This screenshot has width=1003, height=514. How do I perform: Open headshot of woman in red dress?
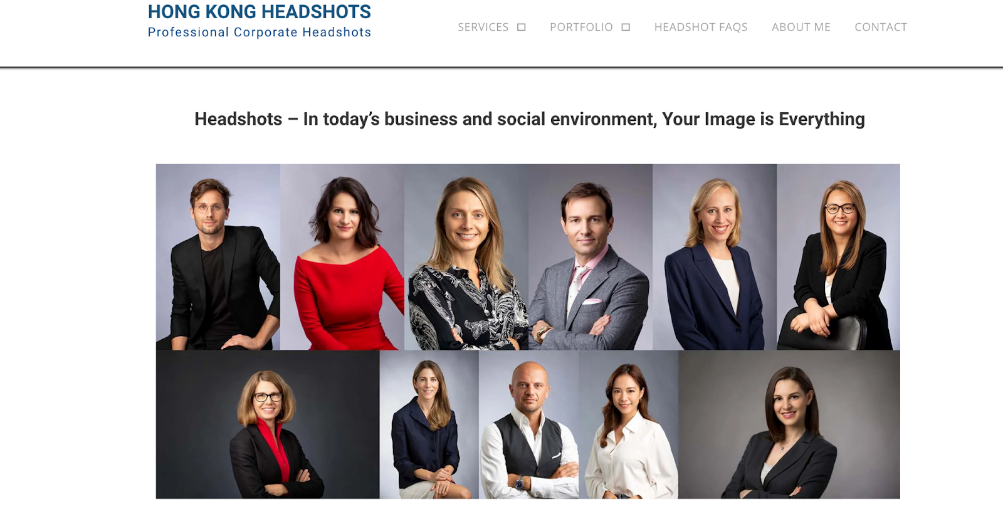pos(342,257)
